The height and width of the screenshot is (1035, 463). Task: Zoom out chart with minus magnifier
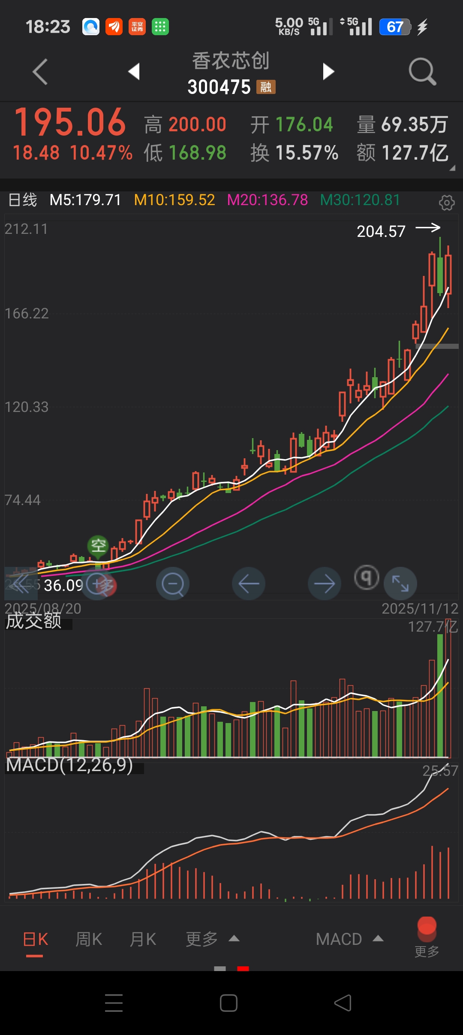click(x=173, y=584)
